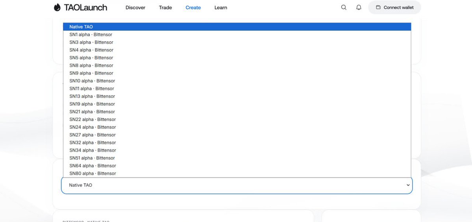Screen dimensions: 472x222
Task: Select SN5 alpha · Bittensor option
Action: click(x=237, y=58)
